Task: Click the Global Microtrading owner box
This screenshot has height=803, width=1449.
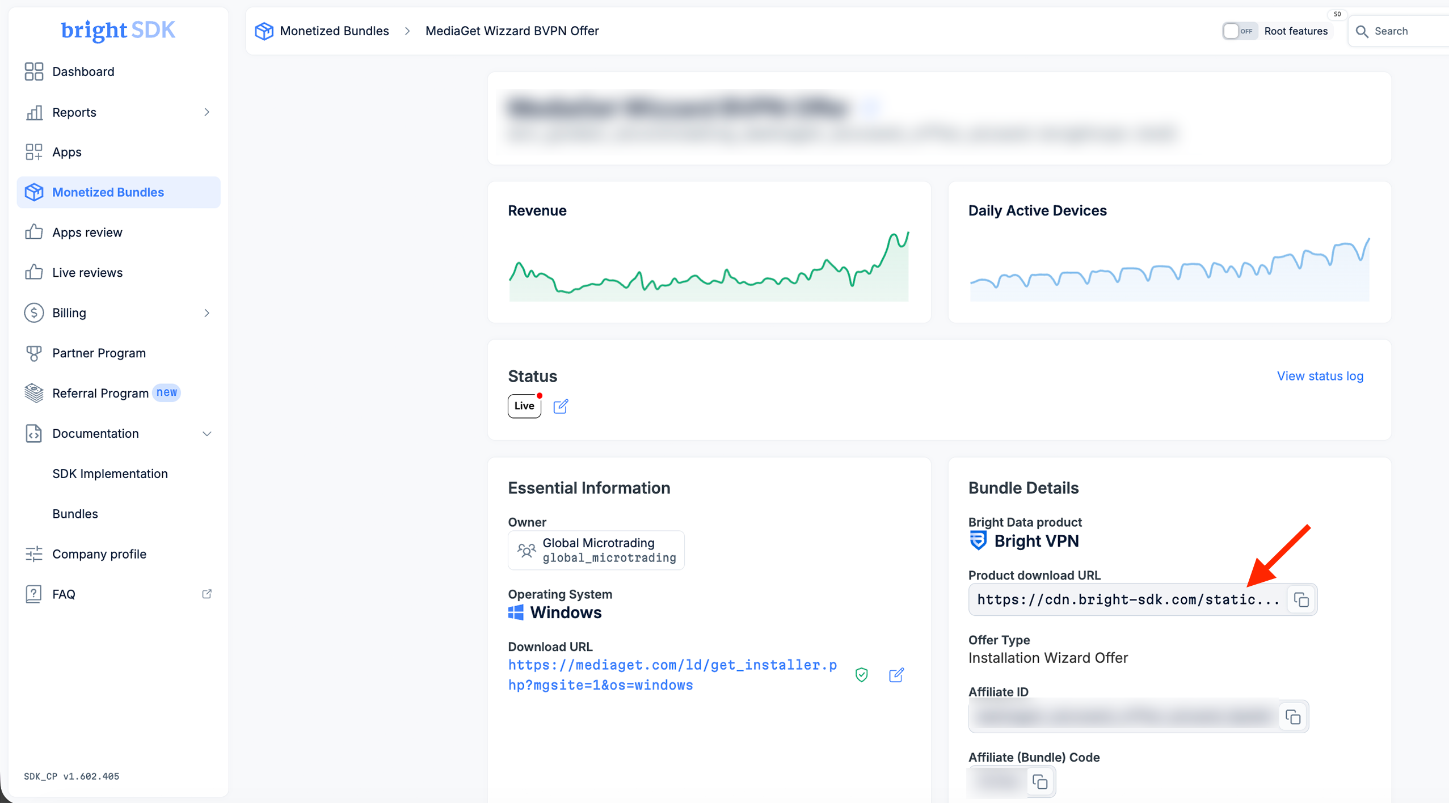Action: [x=596, y=550]
